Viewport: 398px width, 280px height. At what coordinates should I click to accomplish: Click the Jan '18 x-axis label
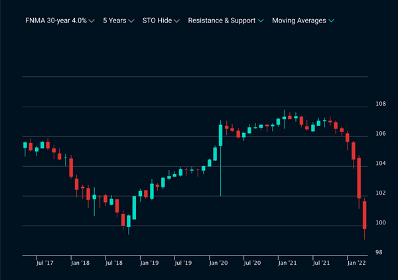click(x=80, y=263)
